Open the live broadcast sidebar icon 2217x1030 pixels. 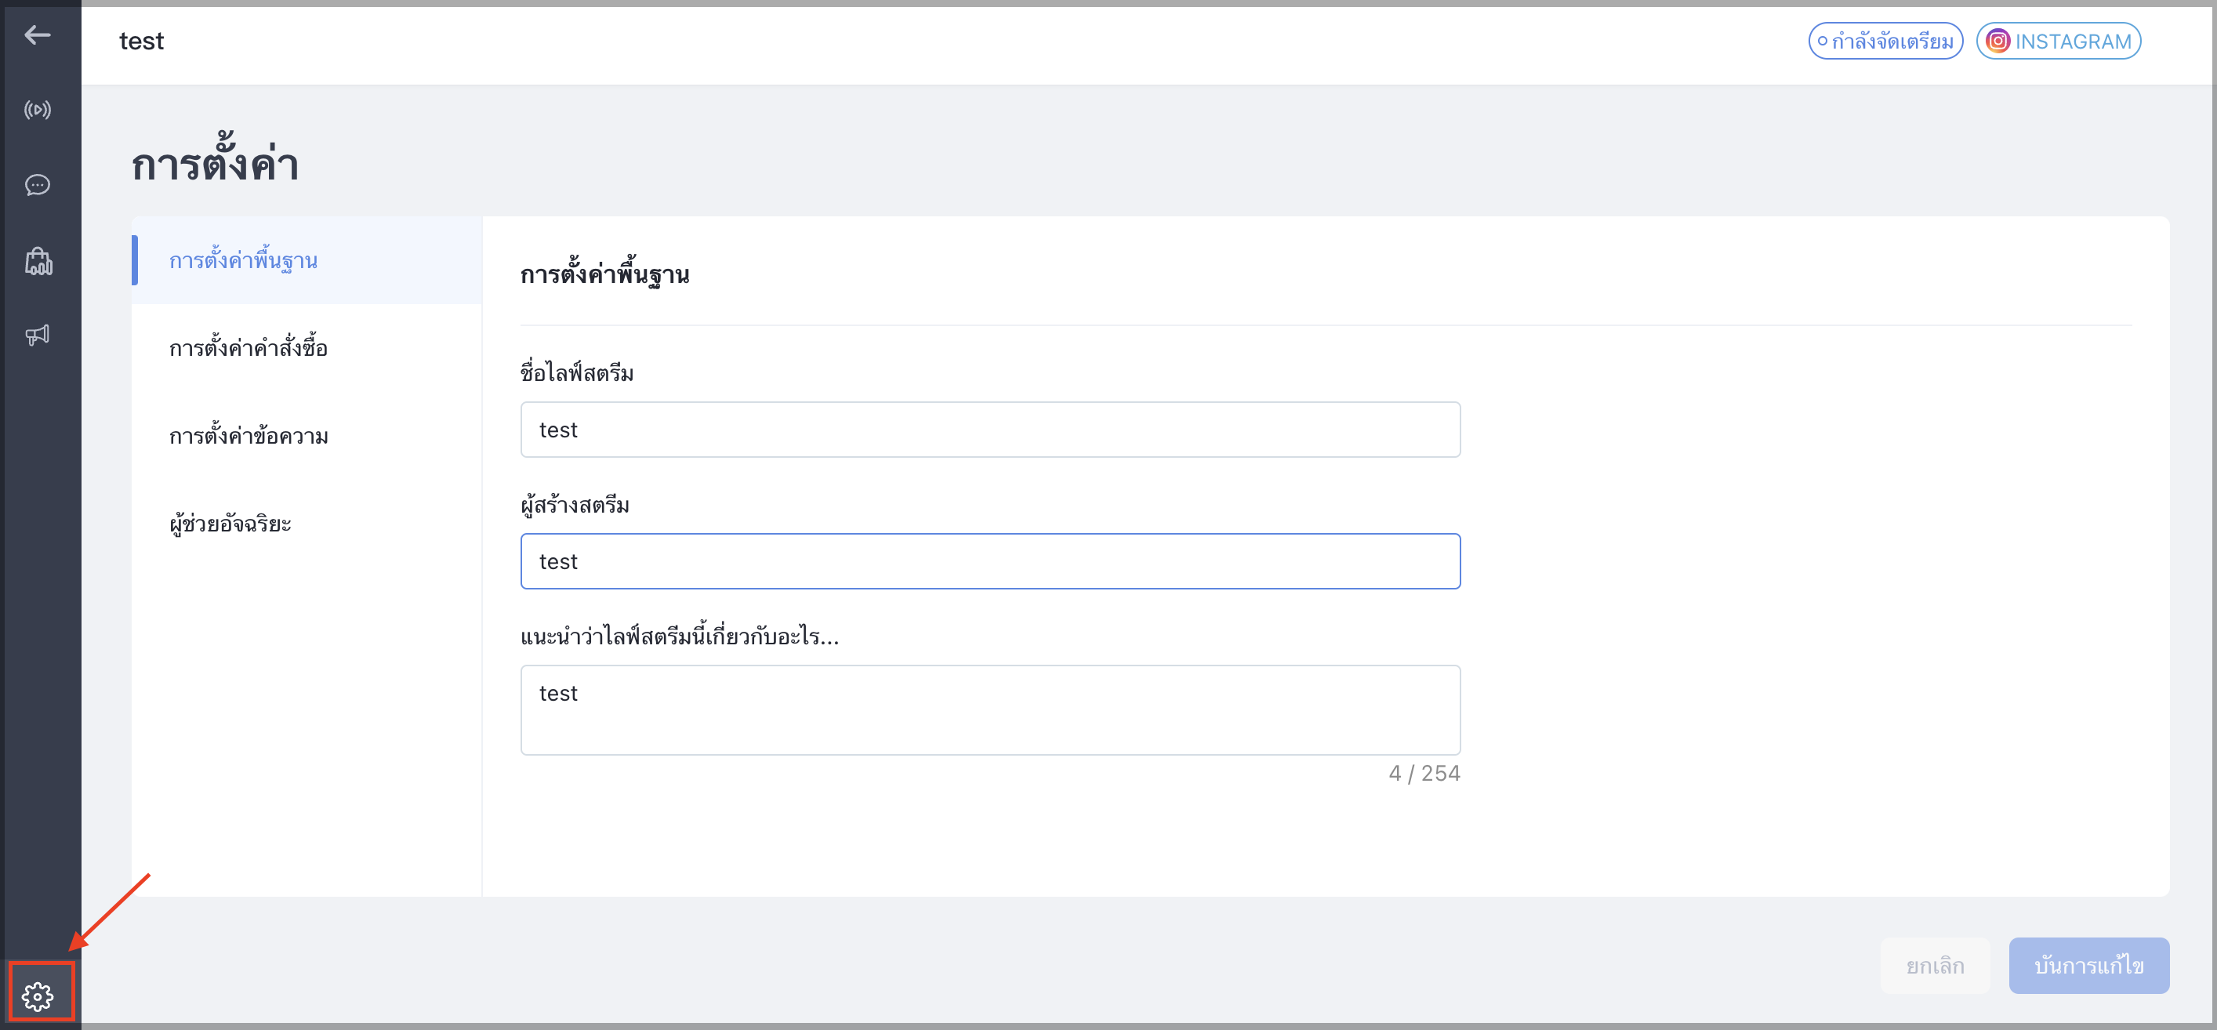click(x=37, y=111)
